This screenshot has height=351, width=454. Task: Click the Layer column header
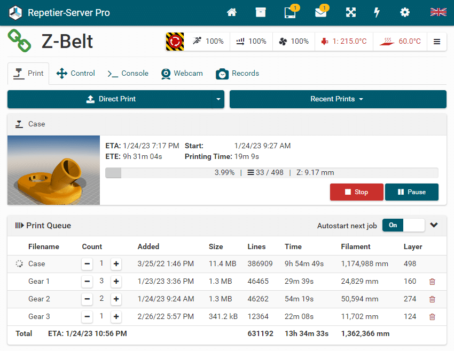[413, 246]
